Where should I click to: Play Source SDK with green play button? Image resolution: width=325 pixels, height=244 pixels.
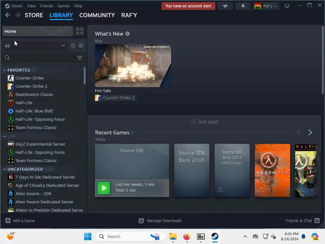[104, 188]
